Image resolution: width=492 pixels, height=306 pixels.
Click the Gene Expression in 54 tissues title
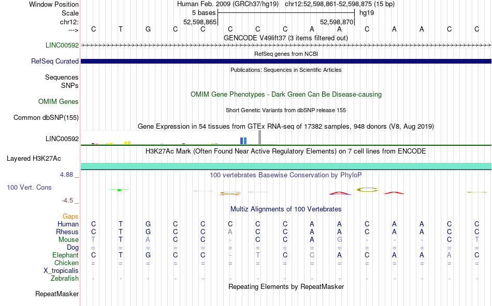[286, 126]
